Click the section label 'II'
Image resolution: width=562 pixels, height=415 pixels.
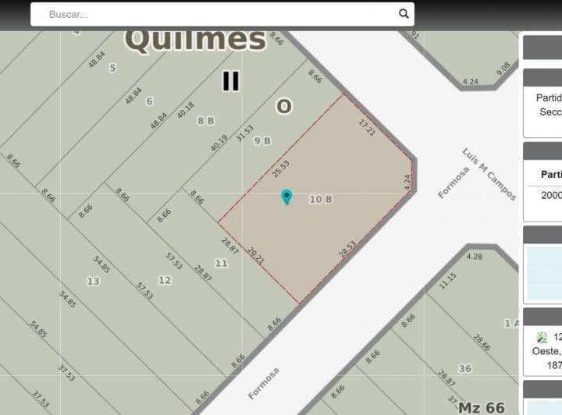point(230,81)
